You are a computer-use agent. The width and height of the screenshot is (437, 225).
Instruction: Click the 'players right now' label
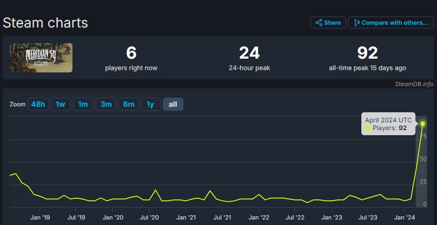pyautogui.click(x=131, y=68)
